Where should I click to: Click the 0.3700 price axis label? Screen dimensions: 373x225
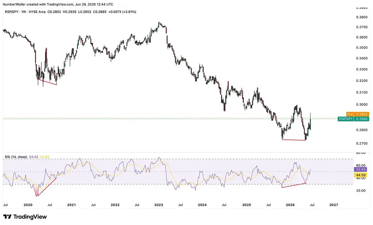[x=362, y=27]
